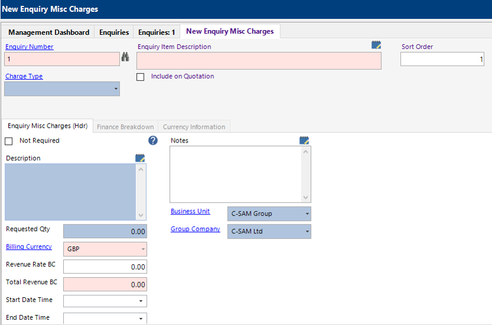Switch to the Management Dashboard tab
The height and width of the screenshot is (325, 492).
click(x=48, y=32)
